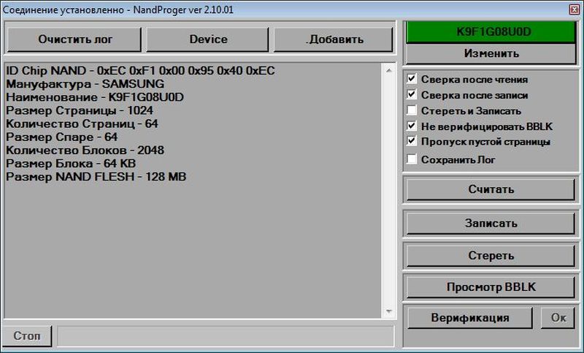Toggle the Сверка после чтения checkbox
This screenshot has height=353, width=584.
(412, 79)
